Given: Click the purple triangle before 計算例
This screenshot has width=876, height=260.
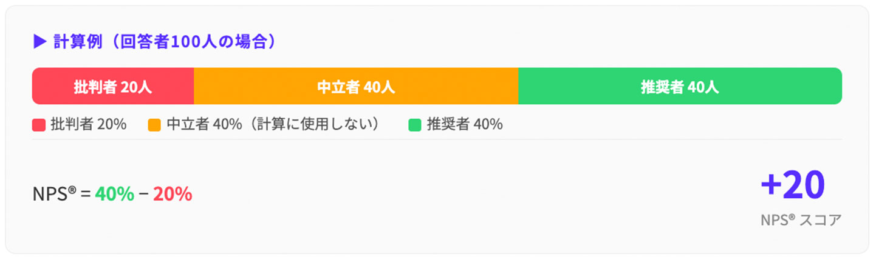Looking at the screenshot, I should coord(39,42).
